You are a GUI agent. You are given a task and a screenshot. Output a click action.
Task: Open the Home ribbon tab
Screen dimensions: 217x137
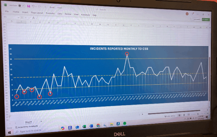[x=16, y=12]
